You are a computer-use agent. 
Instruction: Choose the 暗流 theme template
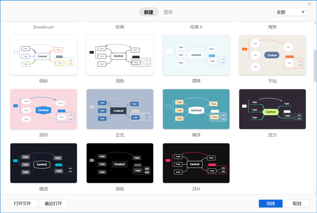(44, 163)
